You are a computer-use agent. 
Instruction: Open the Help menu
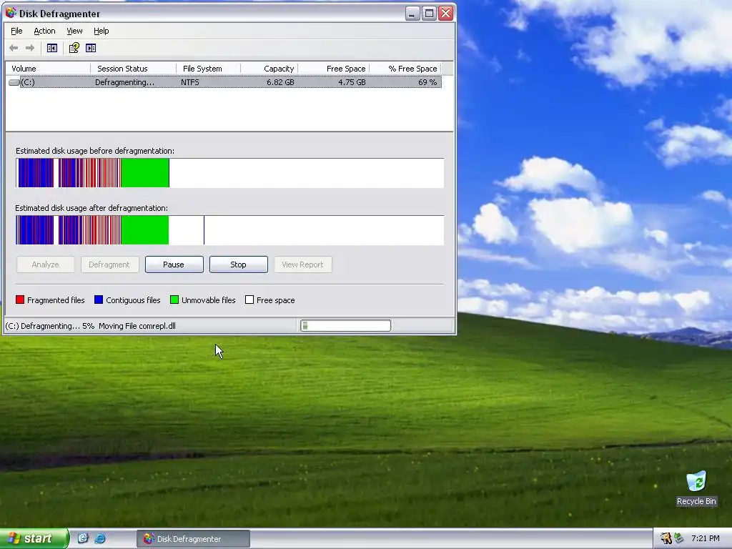(102, 31)
